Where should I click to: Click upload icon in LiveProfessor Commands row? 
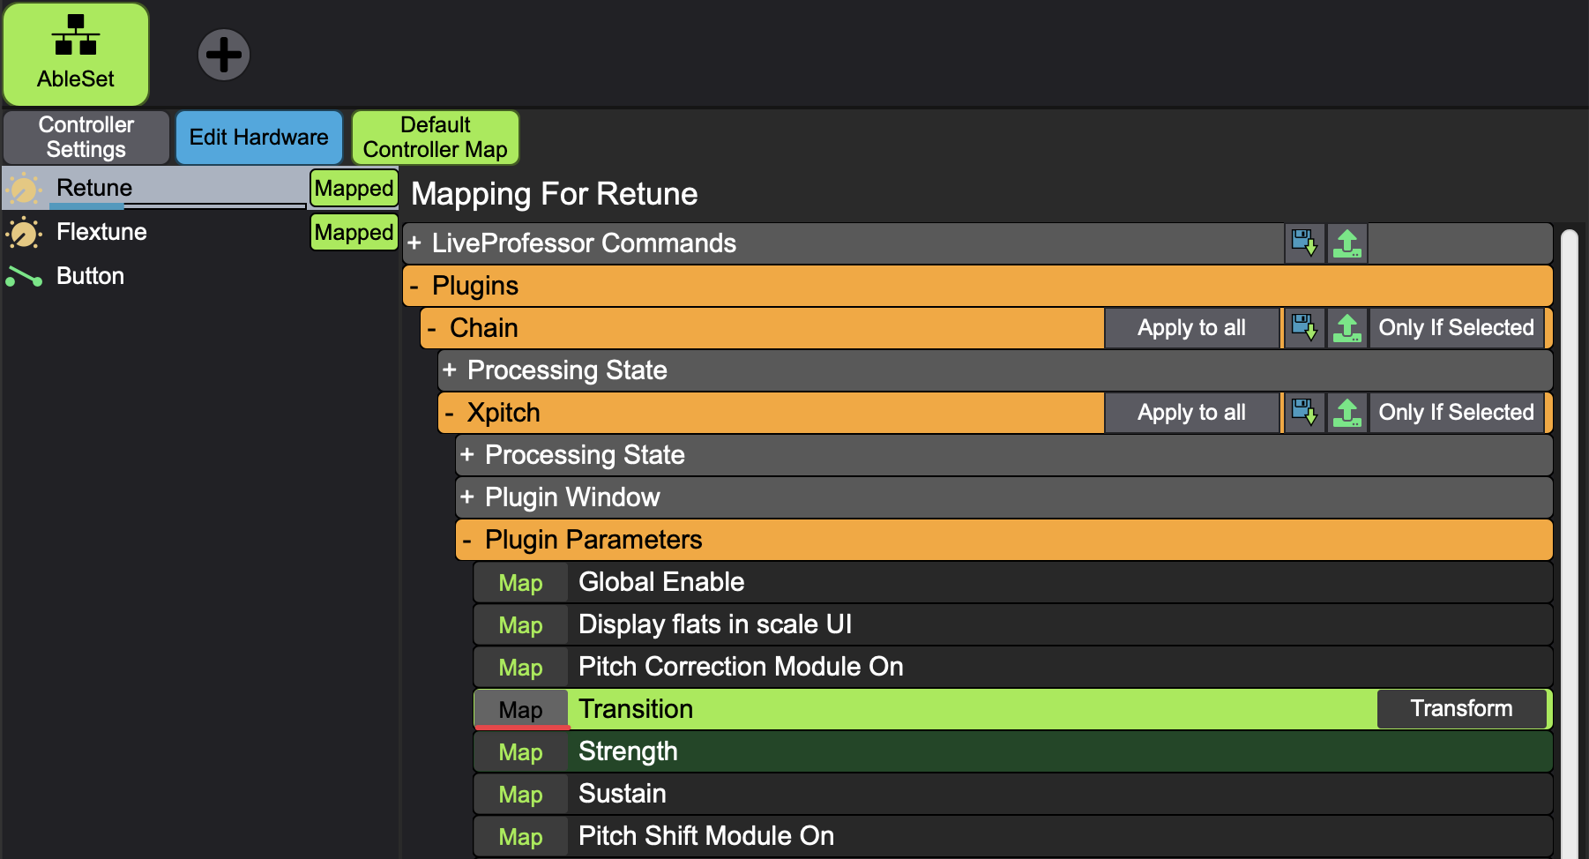tap(1347, 243)
